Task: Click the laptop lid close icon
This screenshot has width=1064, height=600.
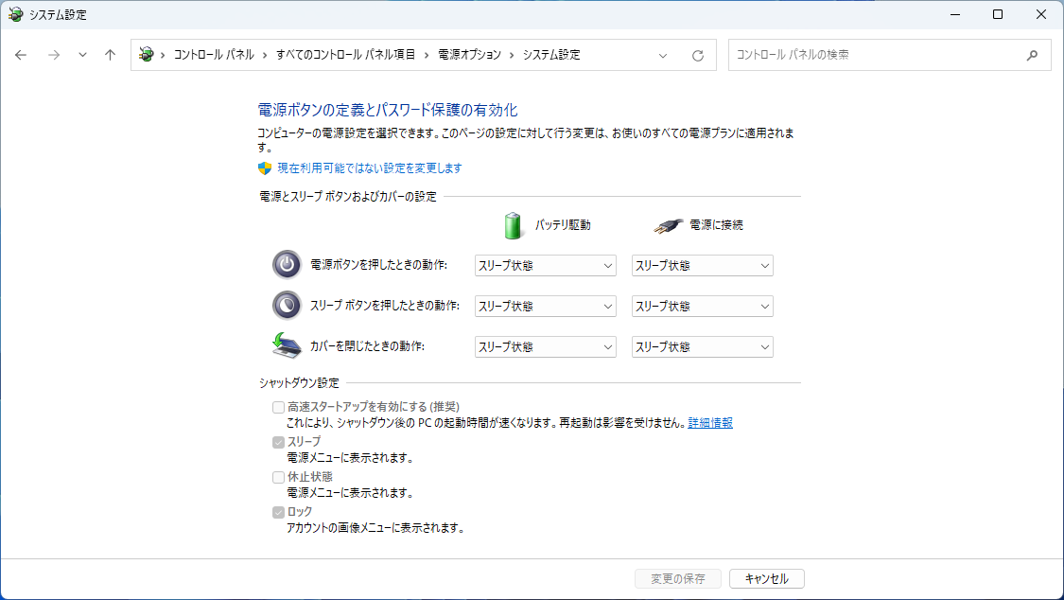Action: coord(287,346)
